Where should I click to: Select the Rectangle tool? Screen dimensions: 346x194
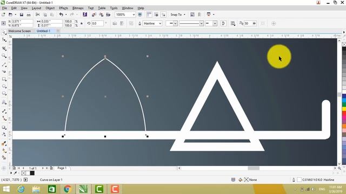tap(4, 79)
